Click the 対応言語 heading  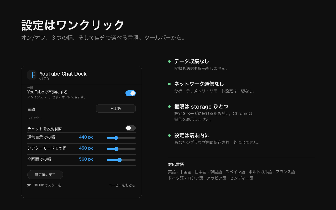[x=176, y=165]
